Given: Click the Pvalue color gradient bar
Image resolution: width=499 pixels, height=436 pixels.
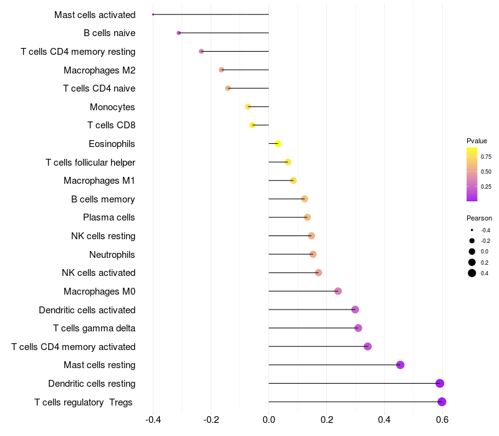Looking at the screenshot, I should (472, 174).
